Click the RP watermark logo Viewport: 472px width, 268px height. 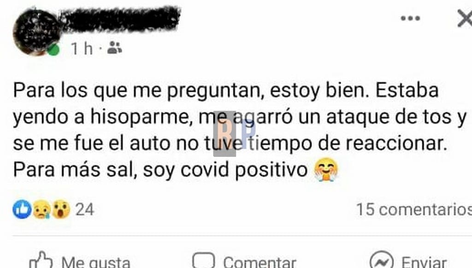pos(235,134)
